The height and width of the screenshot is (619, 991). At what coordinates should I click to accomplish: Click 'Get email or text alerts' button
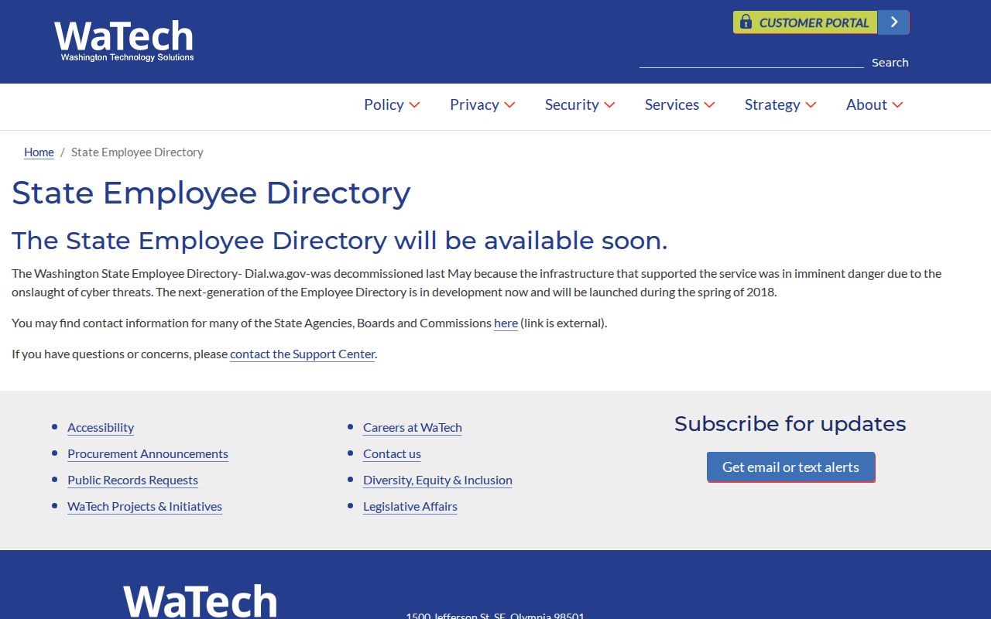(790, 467)
